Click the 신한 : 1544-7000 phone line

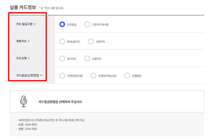[27, 129]
